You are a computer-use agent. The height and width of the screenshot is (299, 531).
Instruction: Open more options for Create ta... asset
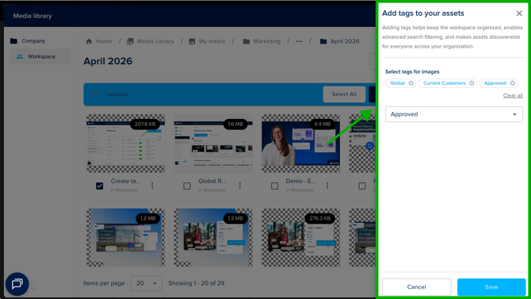(152, 186)
